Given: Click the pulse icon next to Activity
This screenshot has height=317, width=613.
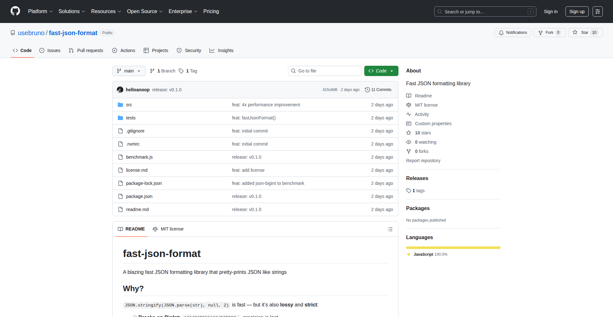Looking at the screenshot, I should 409,114.
